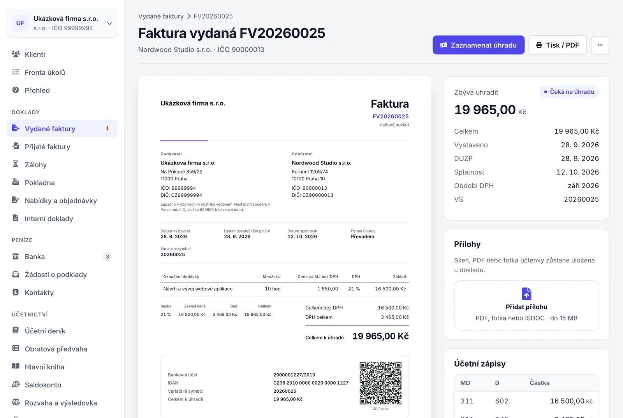Click DIČ CZ90000013 of the customer
Screen dimensions: 623x418
coord(312,195)
